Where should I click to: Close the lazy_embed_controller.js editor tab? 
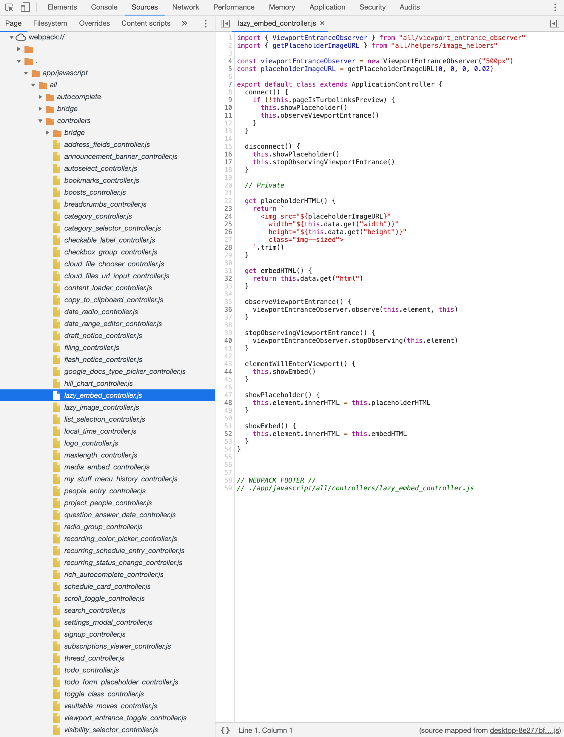(322, 23)
